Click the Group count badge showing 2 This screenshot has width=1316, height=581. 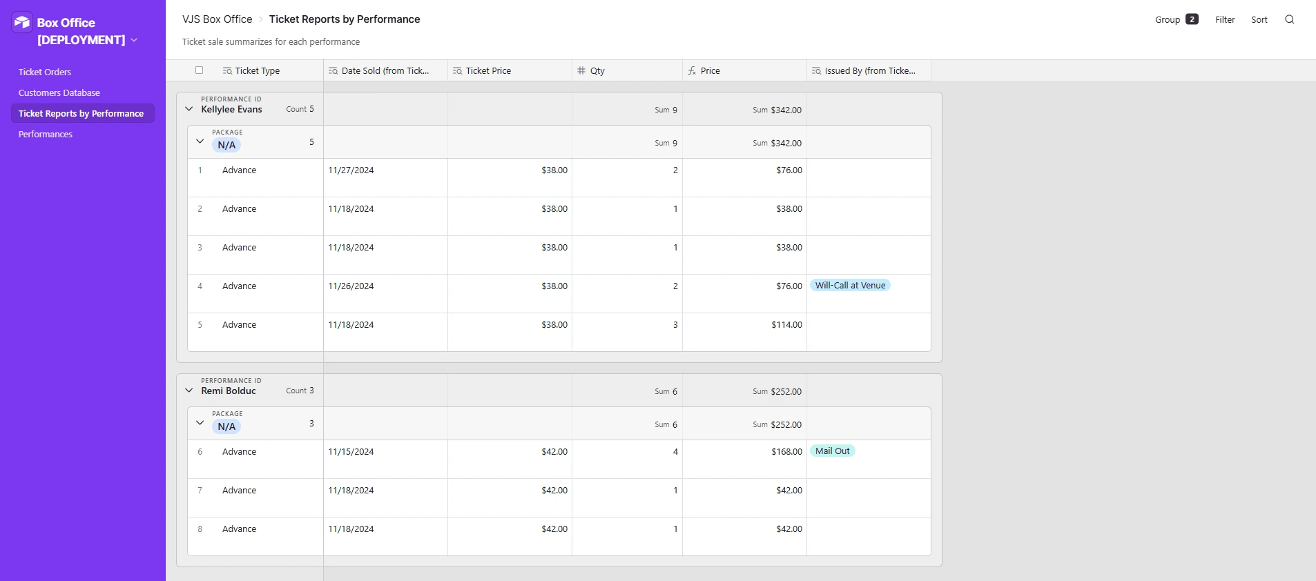(1192, 19)
